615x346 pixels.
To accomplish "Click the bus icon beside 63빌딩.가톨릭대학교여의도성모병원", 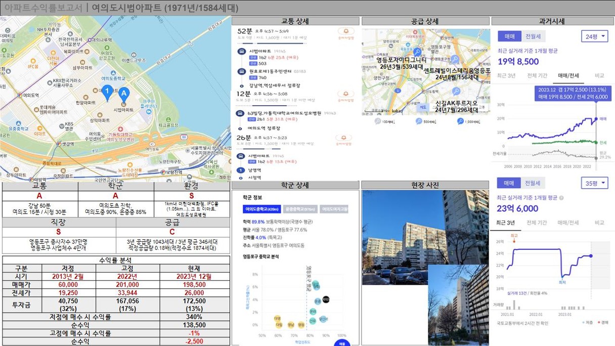I will [241, 113].
